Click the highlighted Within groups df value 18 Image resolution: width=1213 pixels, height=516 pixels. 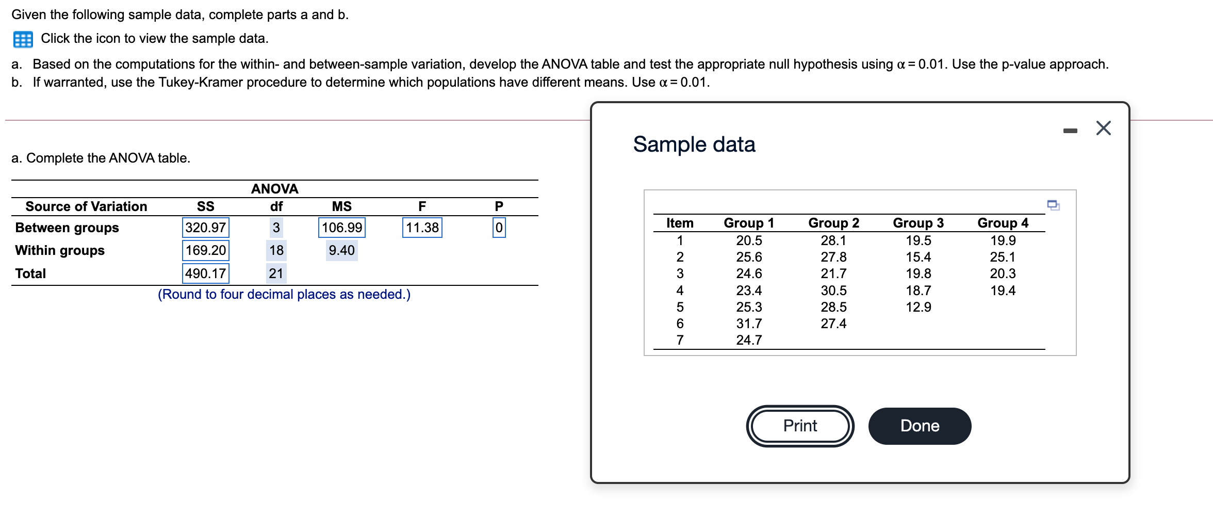point(276,251)
